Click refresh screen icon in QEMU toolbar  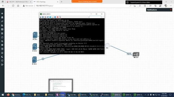48,17
